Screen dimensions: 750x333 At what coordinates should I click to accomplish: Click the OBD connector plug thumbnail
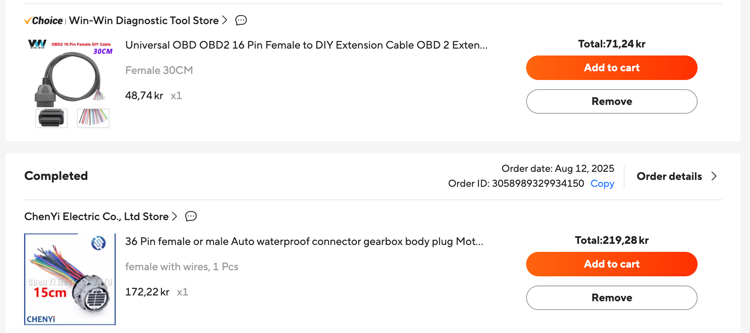(51, 118)
